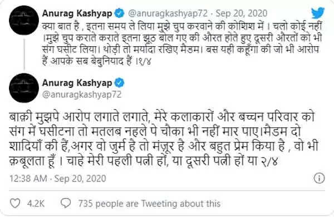
Task: Click the parent tweet text ending with १/४
Action: click(x=182, y=43)
